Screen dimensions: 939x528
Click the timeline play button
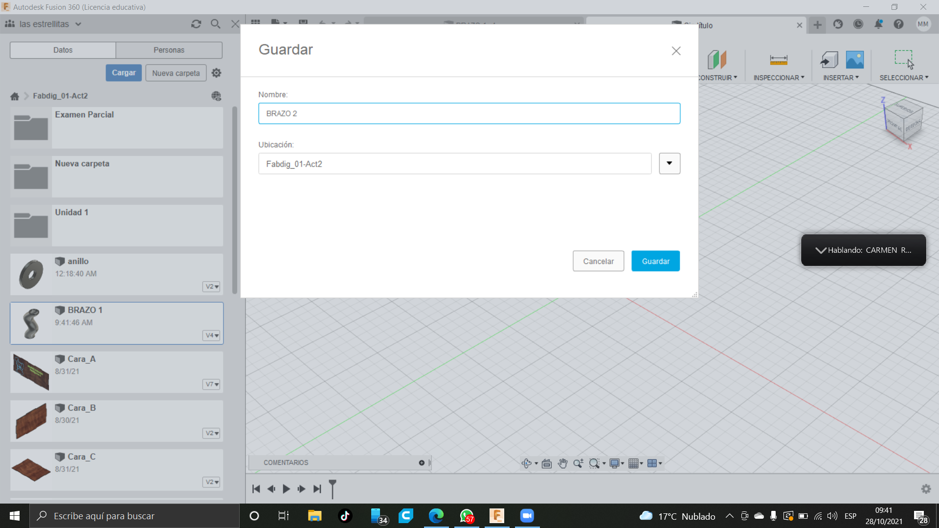pyautogui.click(x=287, y=489)
